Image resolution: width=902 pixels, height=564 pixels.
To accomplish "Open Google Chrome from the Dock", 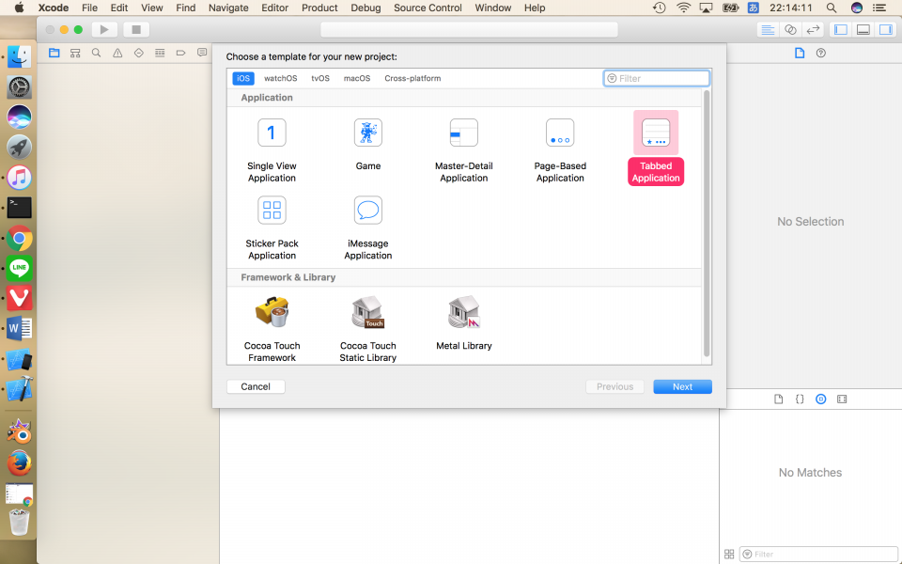I will 19,238.
